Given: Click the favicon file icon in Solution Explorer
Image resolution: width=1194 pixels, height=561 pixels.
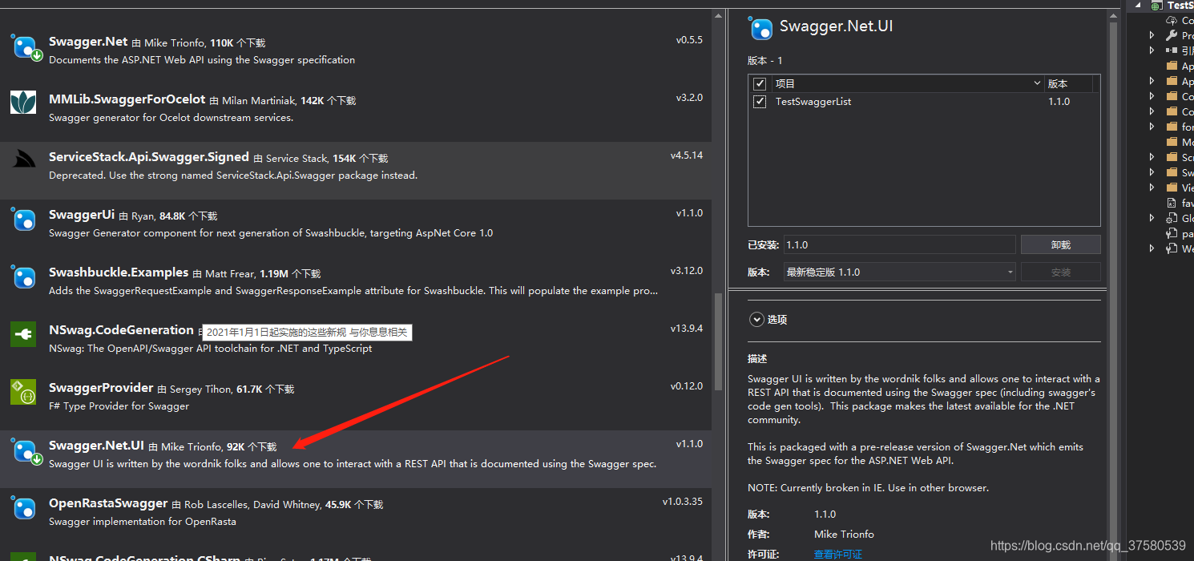Looking at the screenshot, I should [x=1172, y=203].
